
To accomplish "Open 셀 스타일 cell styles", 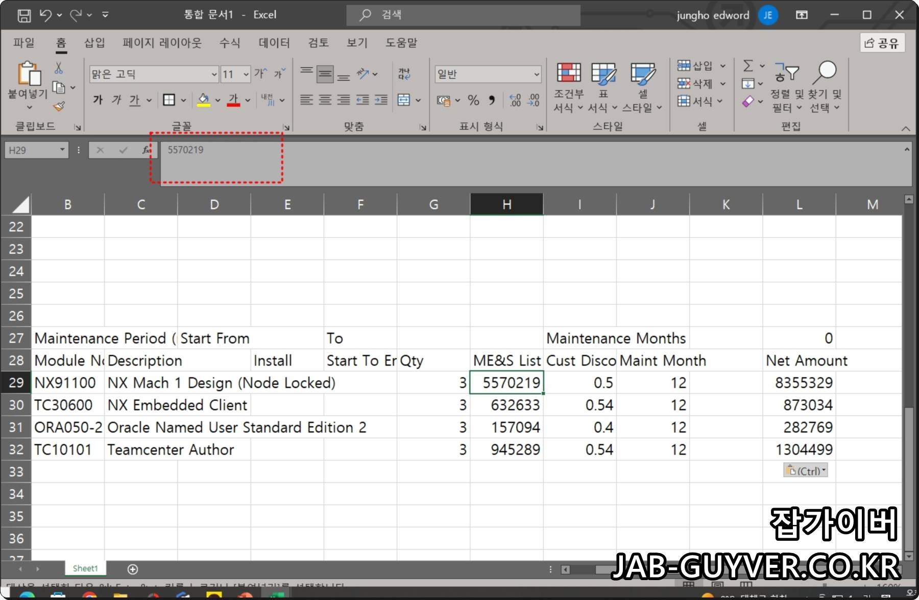I will pyautogui.click(x=642, y=87).
